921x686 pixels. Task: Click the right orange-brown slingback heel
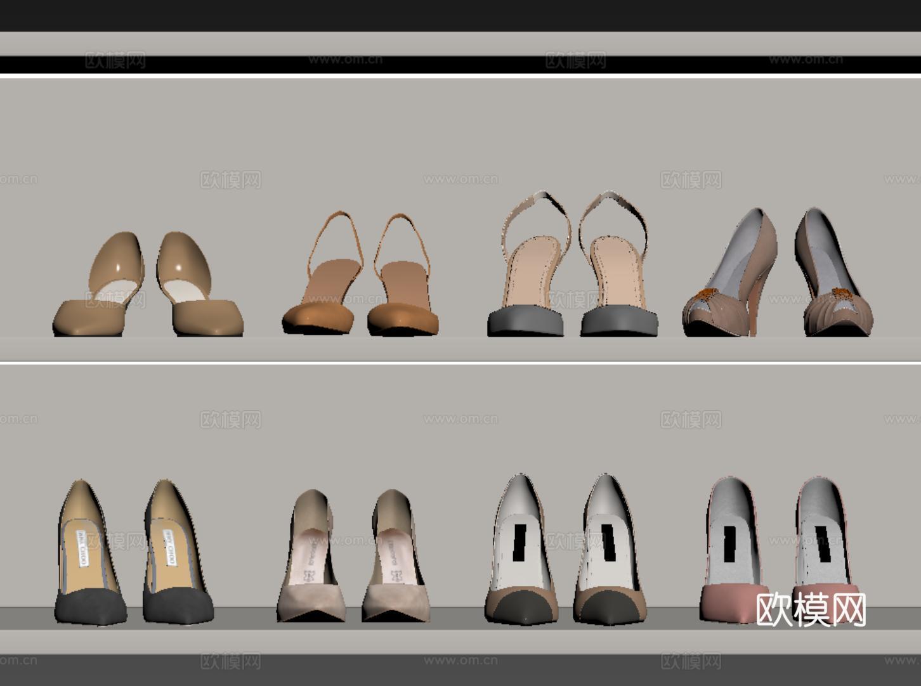403,273
